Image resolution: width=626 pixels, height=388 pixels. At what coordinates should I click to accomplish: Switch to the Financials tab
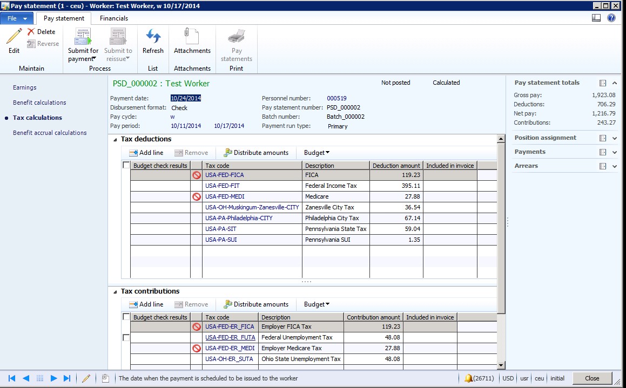(x=114, y=18)
